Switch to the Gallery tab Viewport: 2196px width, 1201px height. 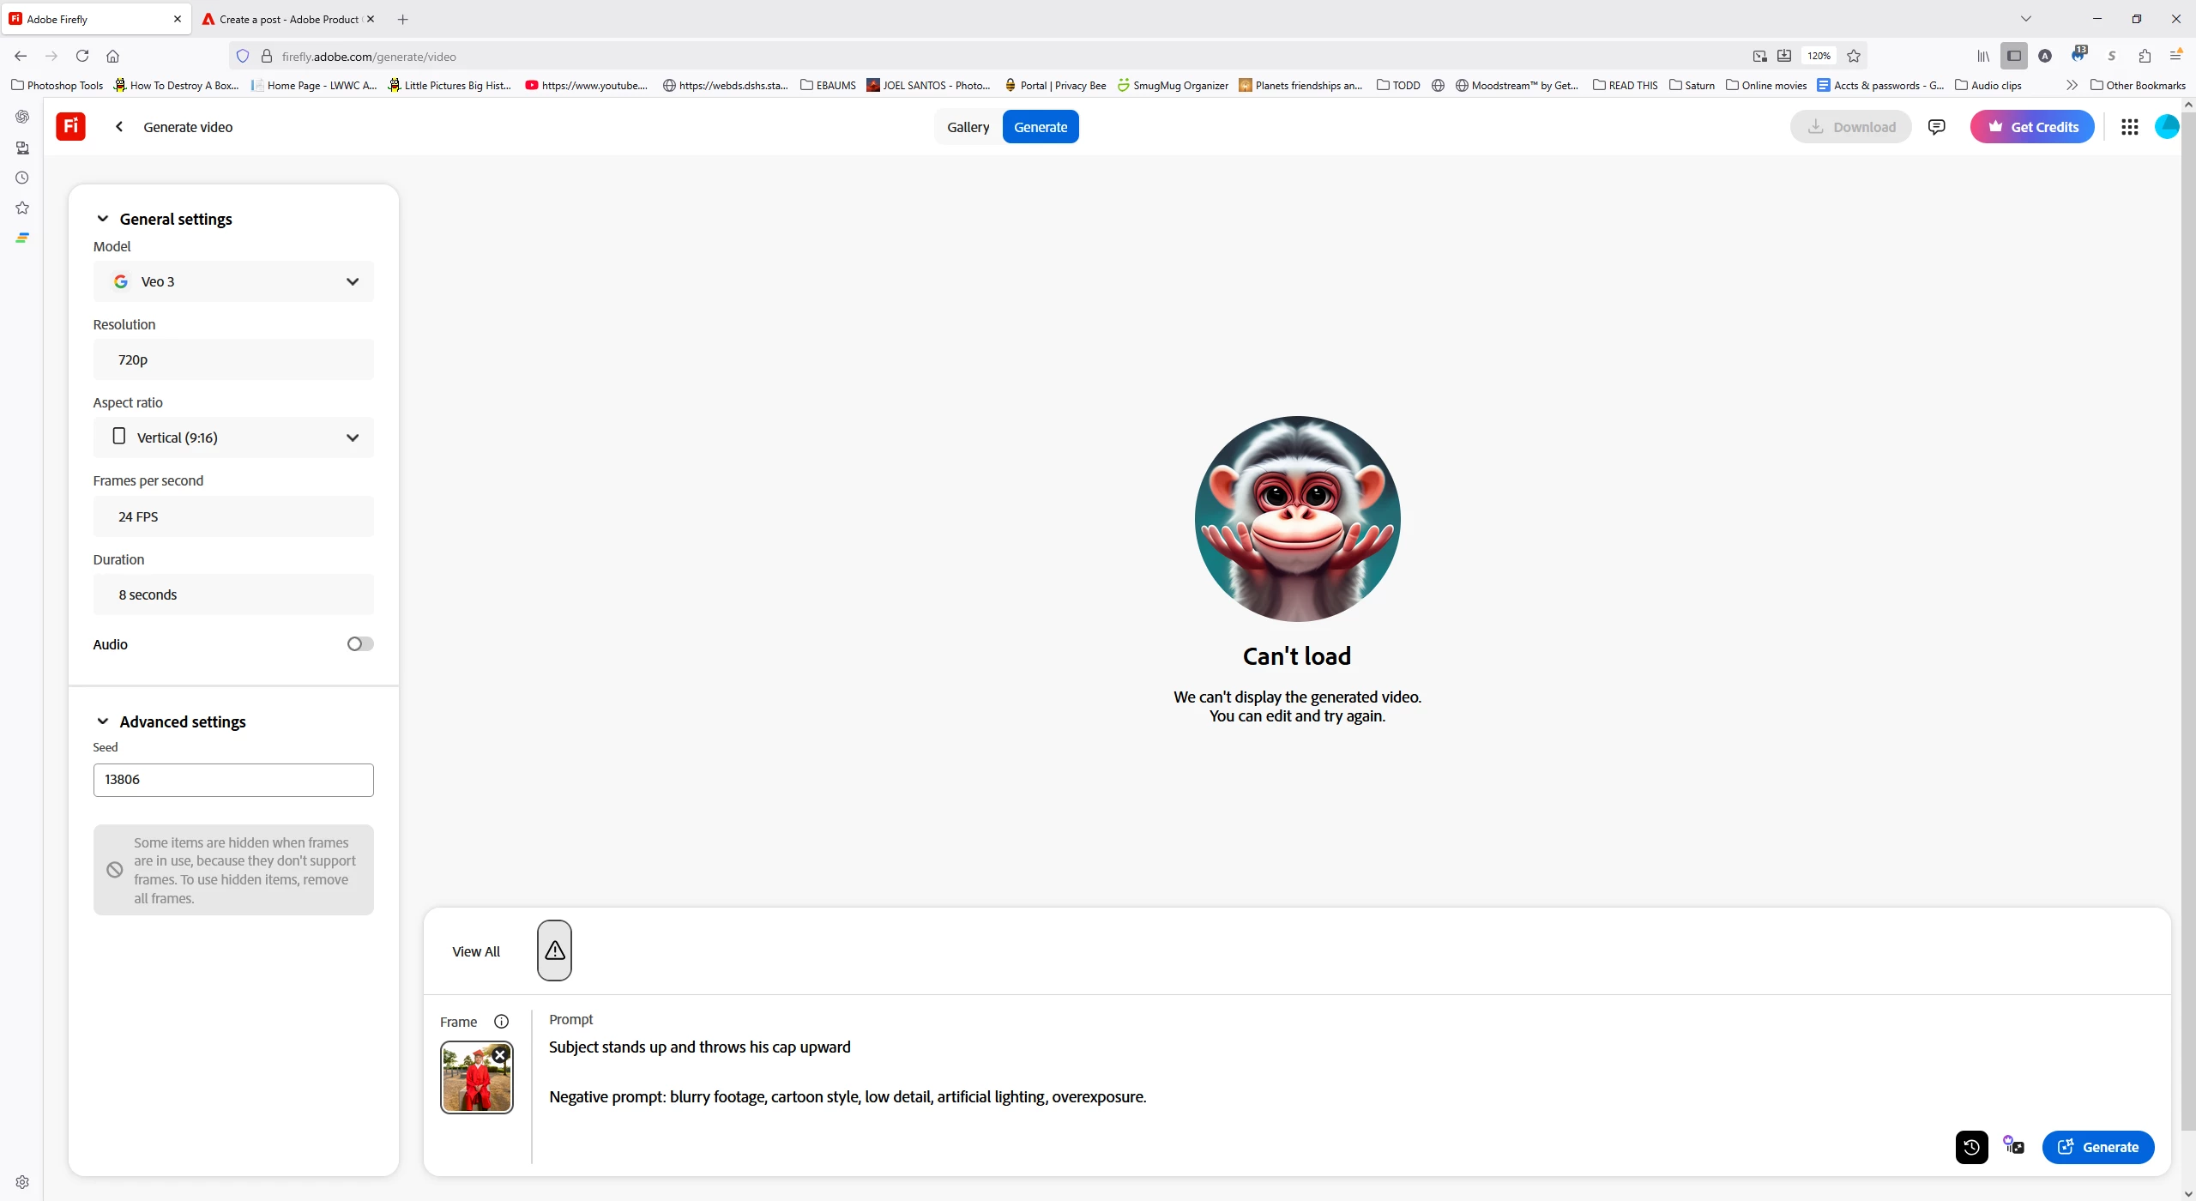point(968,127)
